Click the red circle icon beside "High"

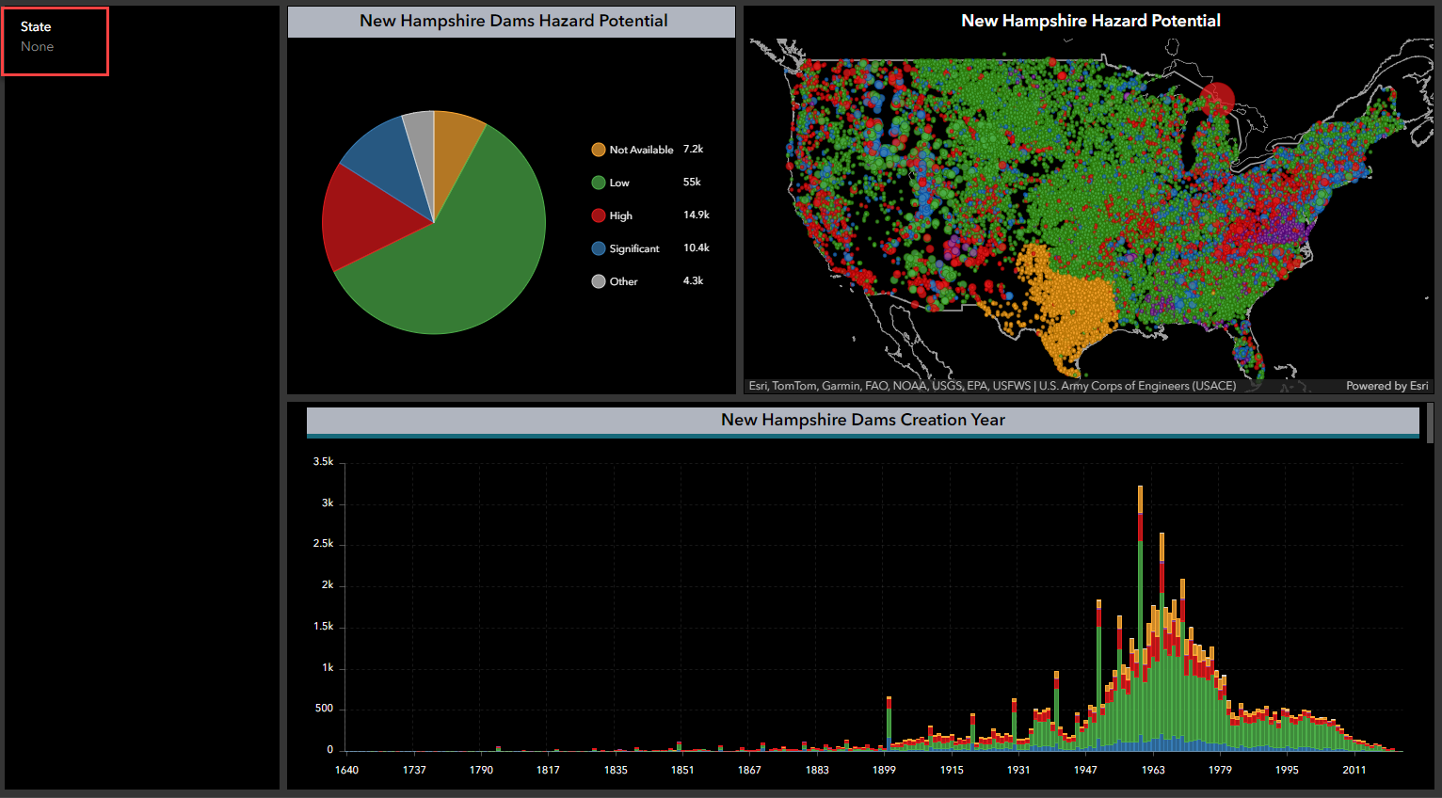(x=599, y=215)
